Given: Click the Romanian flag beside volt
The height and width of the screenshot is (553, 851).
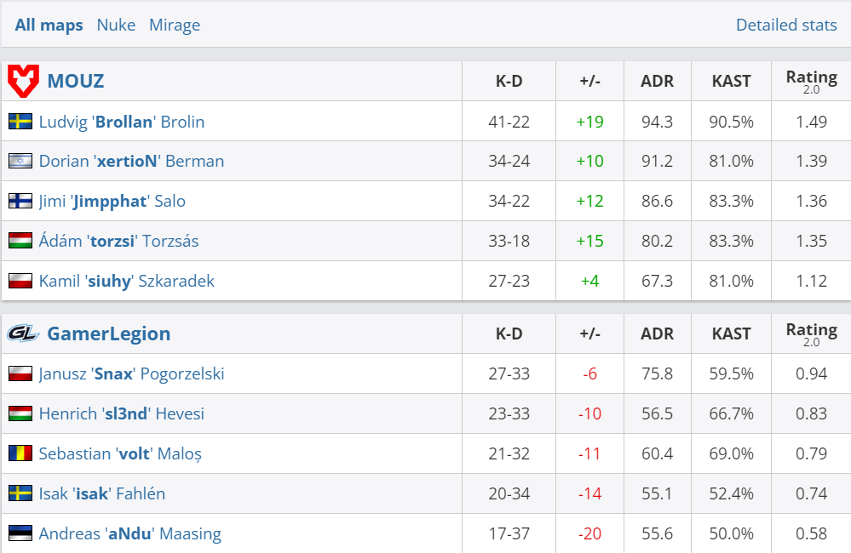Looking at the screenshot, I should 20,453.
